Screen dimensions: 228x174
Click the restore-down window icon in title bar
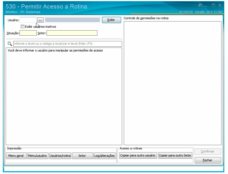200,5
